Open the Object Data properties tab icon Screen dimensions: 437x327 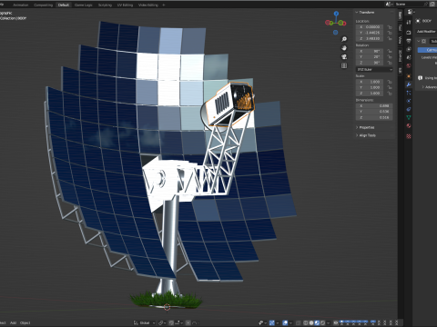(409, 117)
